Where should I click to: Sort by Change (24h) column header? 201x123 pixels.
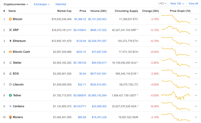click(150, 11)
